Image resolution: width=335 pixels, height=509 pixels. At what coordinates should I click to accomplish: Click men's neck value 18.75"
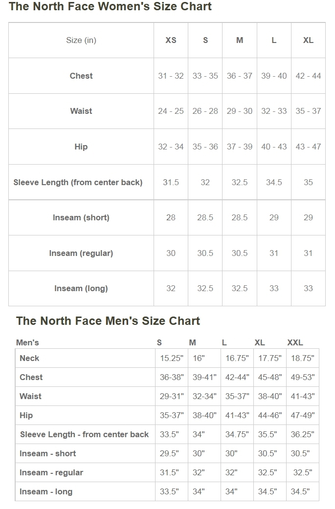(302, 358)
